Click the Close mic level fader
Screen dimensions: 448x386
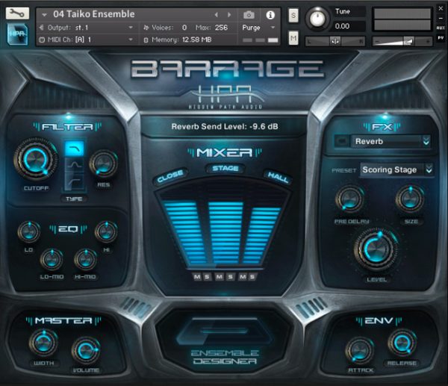click(x=186, y=234)
